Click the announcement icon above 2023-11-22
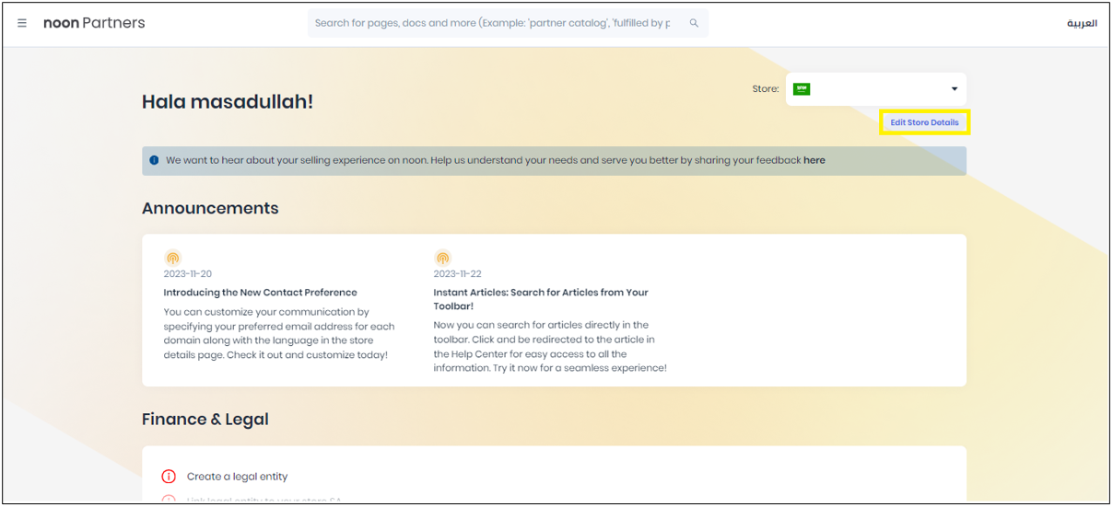Viewport: 1113px width, 507px height. [442, 259]
